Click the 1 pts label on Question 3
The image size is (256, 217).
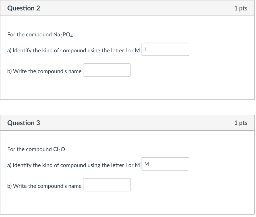(x=241, y=123)
